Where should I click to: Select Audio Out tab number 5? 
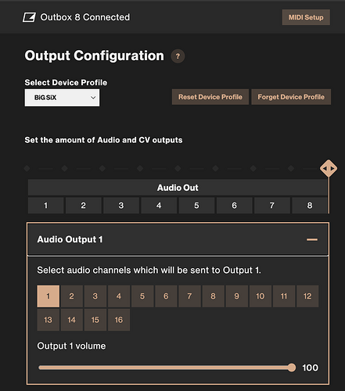tap(196, 206)
